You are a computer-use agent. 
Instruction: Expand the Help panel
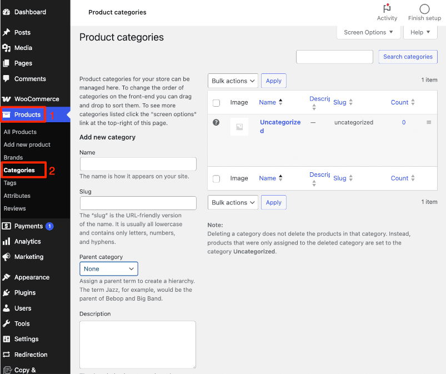tap(420, 32)
